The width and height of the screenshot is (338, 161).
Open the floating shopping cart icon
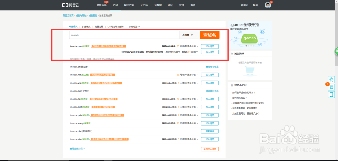click(x=331, y=87)
